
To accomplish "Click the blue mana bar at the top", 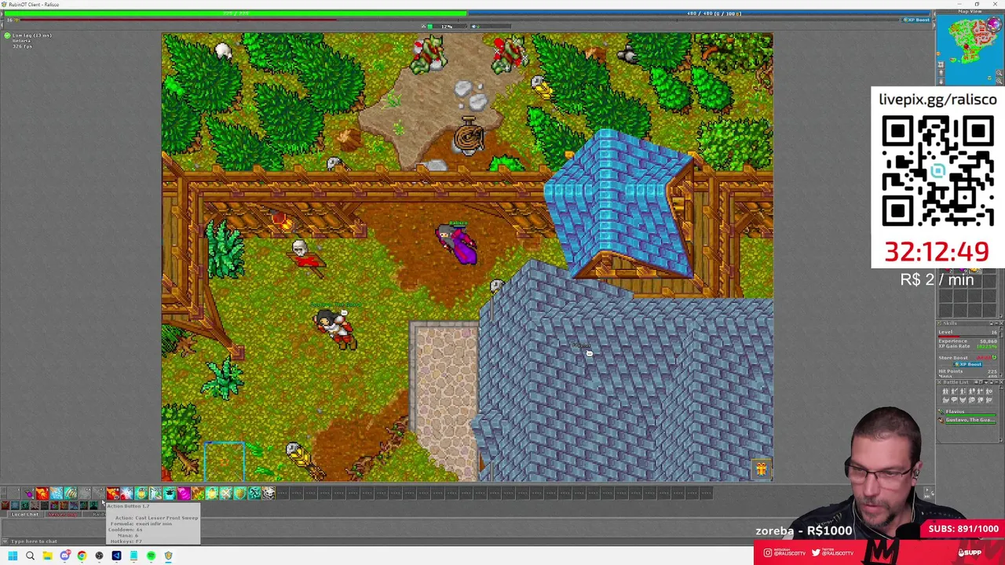I will point(700,13).
